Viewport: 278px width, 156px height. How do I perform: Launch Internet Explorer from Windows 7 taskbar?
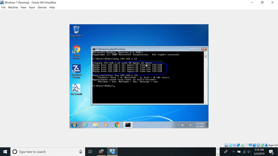click(x=85, y=125)
